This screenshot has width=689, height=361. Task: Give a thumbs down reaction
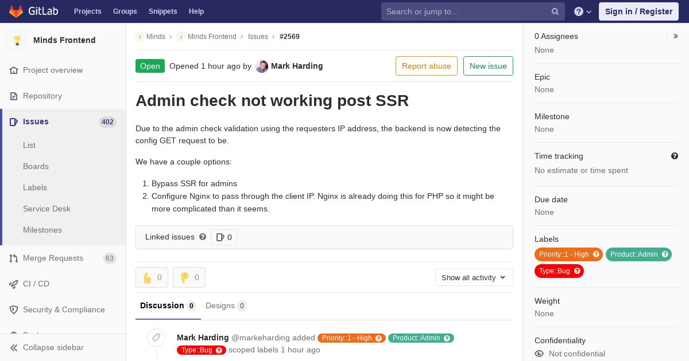[189, 277]
